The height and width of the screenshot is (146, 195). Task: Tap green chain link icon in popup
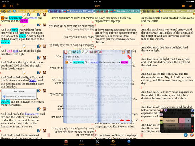point(83,52)
